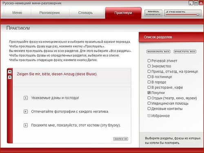
Task: Check the Деловые контакты section
Action: tap(149, 109)
